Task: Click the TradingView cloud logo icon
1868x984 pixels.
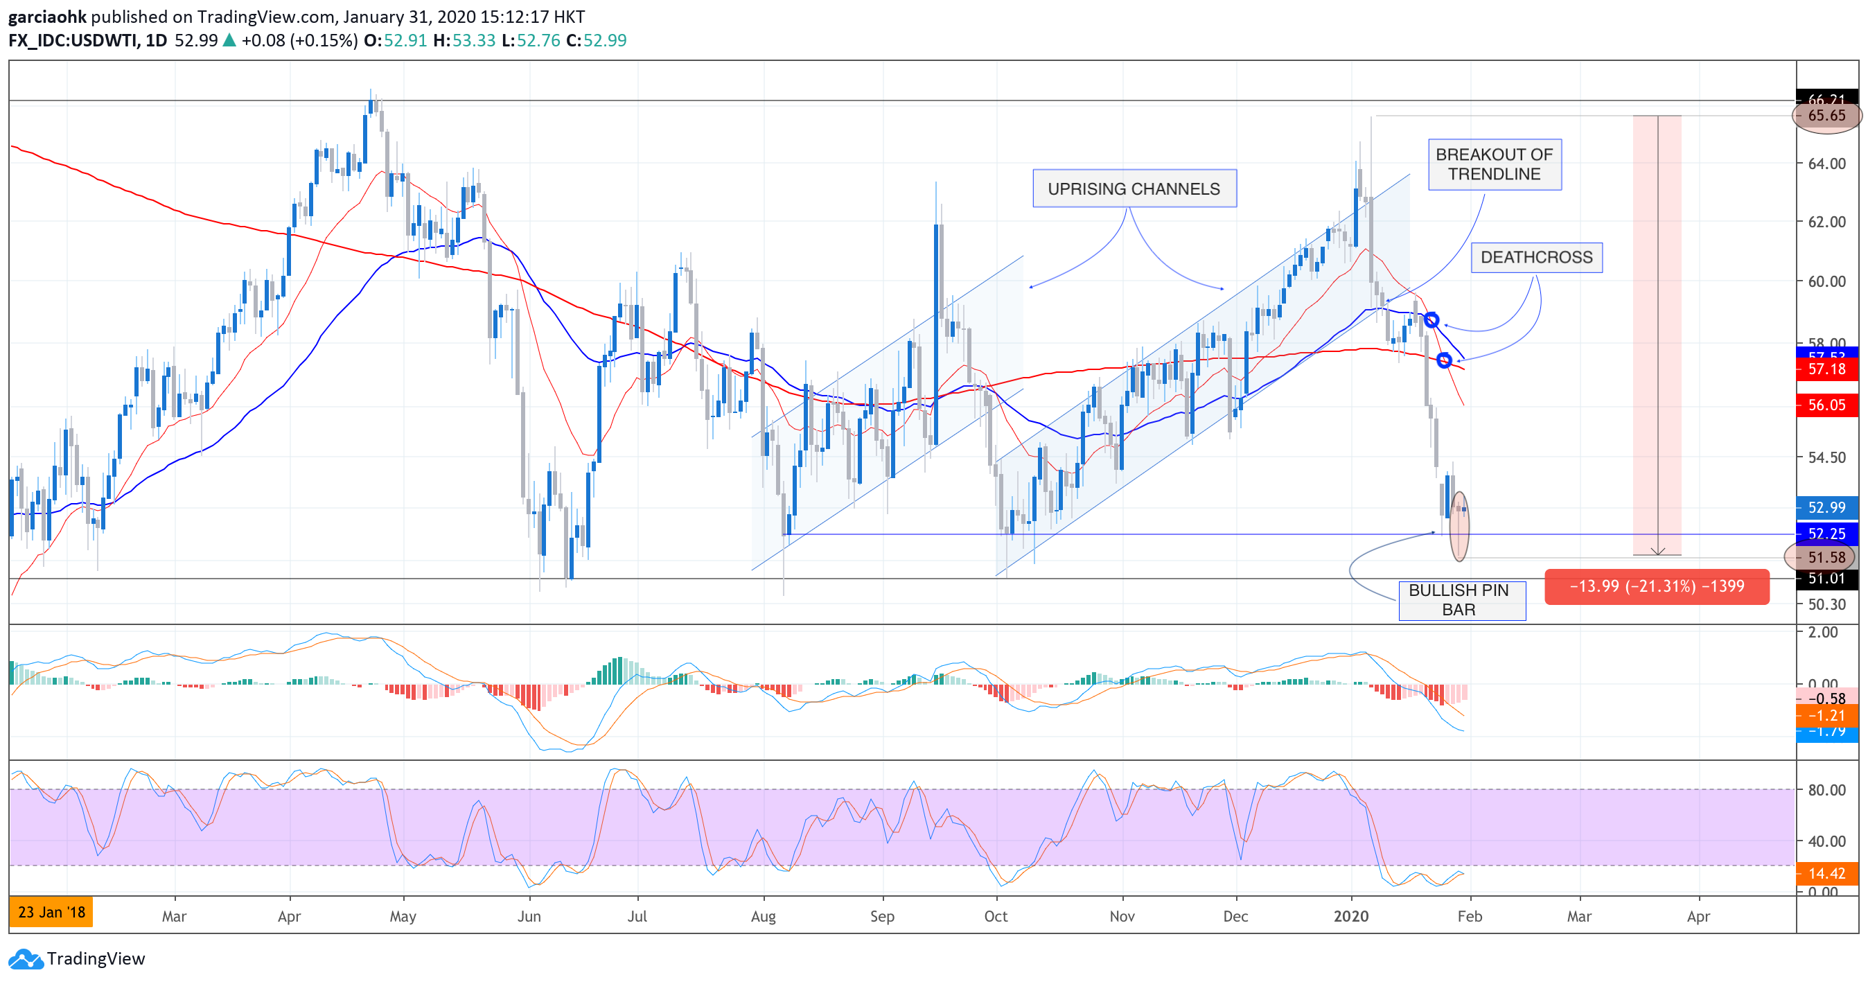Action: (26, 958)
